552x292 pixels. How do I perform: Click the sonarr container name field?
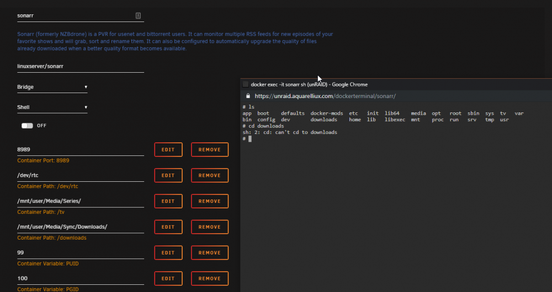(80, 16)
